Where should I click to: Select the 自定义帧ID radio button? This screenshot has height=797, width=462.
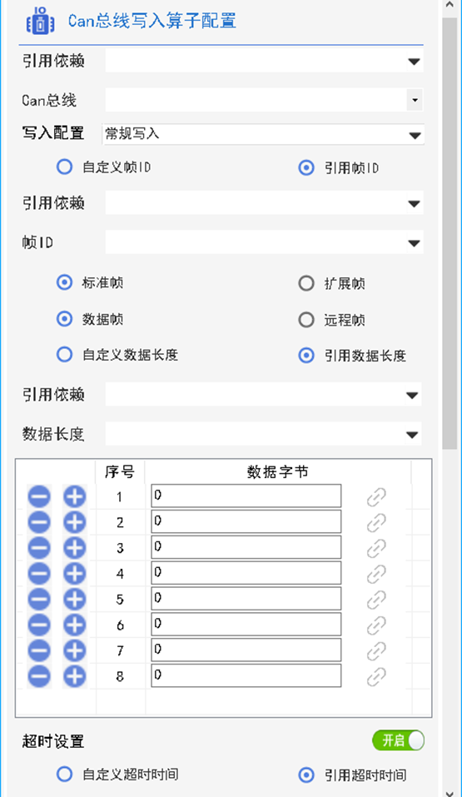[65, 167]
